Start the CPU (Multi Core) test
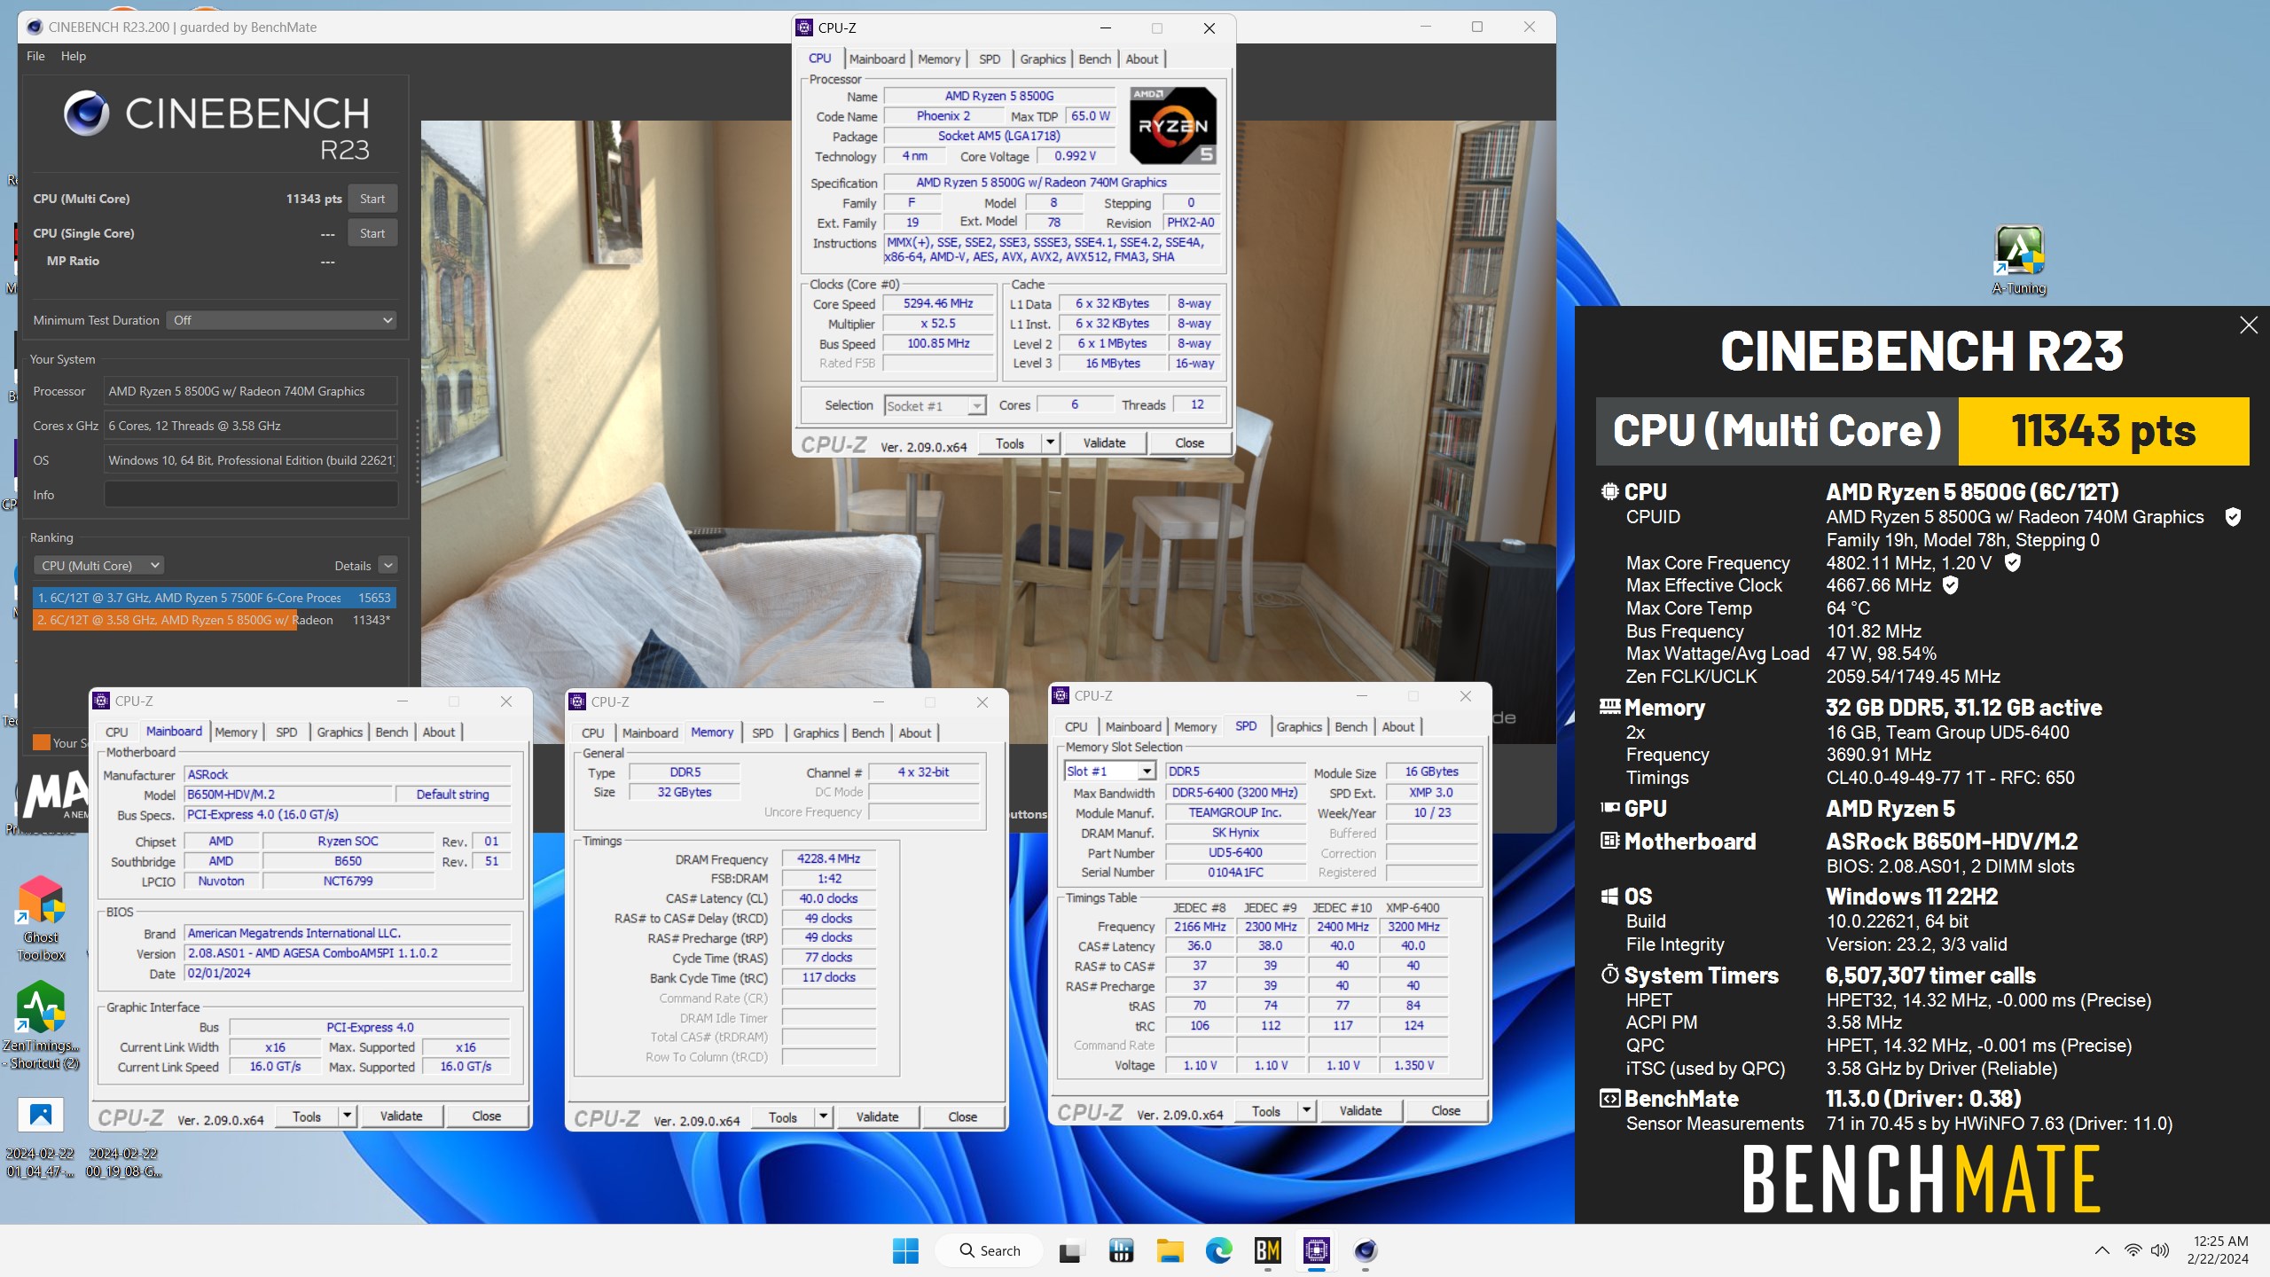 (372, 199)
